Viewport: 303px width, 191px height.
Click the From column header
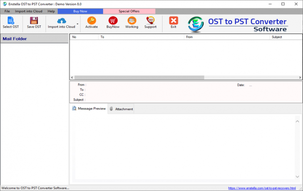pos(227,37)
